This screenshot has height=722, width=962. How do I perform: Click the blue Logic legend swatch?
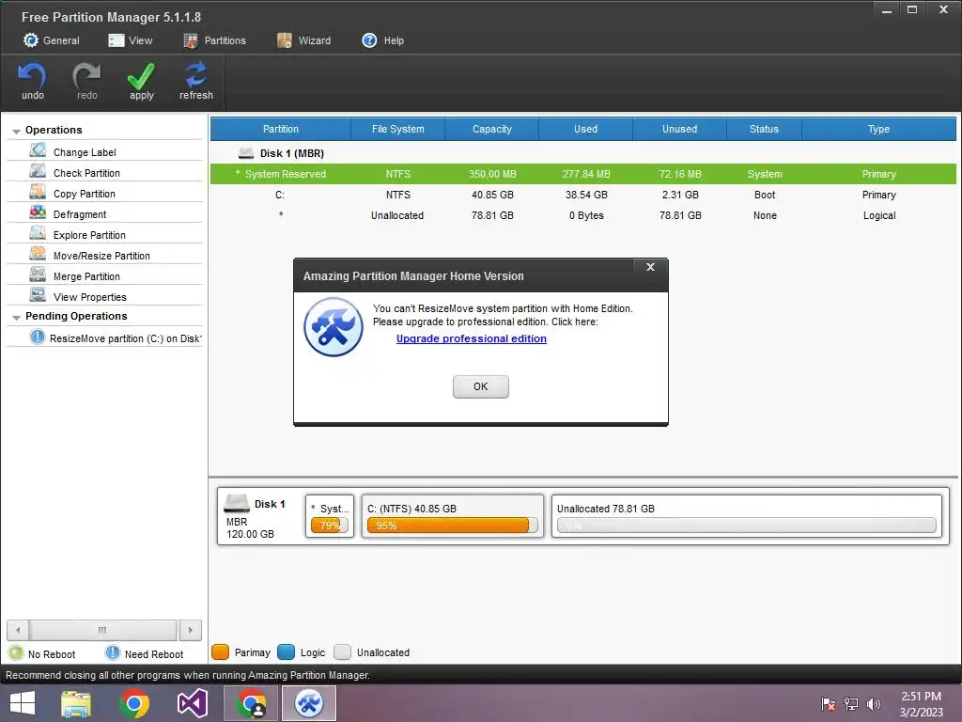pyautogui.click(x=286, y=652)
